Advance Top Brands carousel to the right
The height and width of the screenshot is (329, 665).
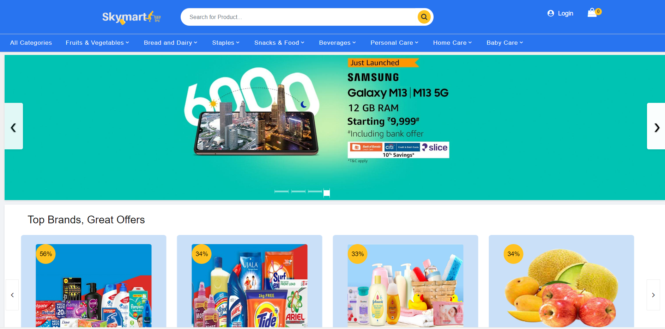click(653, 295)
